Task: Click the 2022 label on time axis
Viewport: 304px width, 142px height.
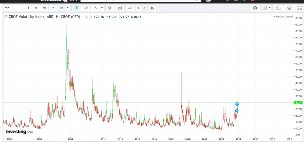Action: click(289, 139)
